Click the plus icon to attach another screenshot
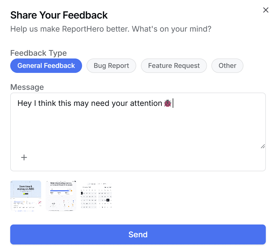This screenshot has width=273, height=250. click(24, 157)
